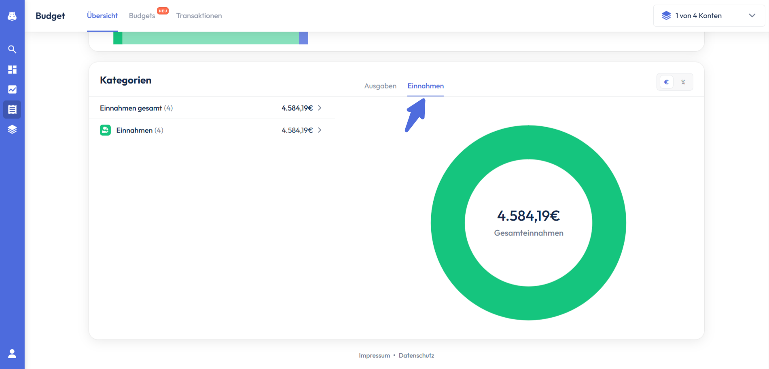Open search from the sidebar magnifier icon
The width and height of the screenshot is (769, 369).
click(12, 49)
